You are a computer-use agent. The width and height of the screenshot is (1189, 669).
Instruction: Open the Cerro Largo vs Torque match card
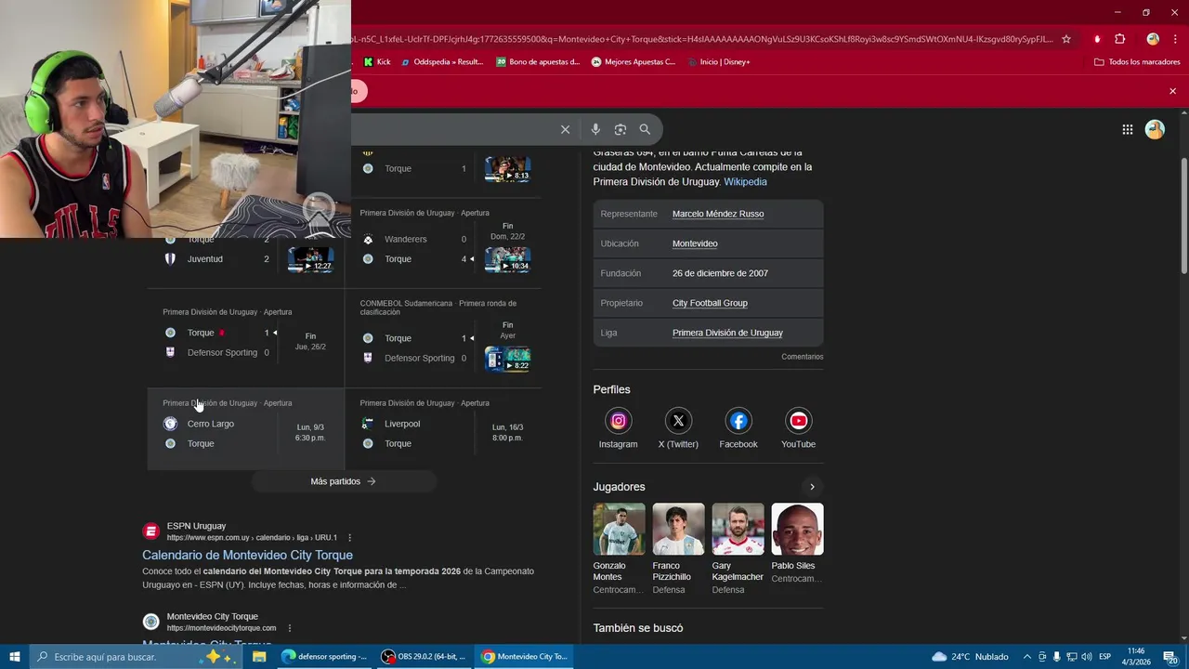click(246, 428)
